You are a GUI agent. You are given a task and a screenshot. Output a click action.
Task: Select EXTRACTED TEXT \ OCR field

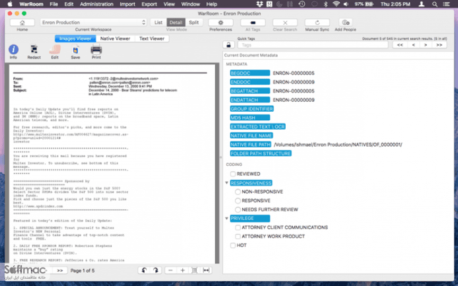258,127
